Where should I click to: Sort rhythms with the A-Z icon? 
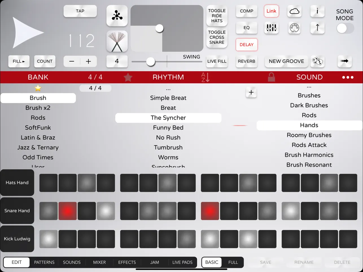pyautogui.click(x=205, y=77)
